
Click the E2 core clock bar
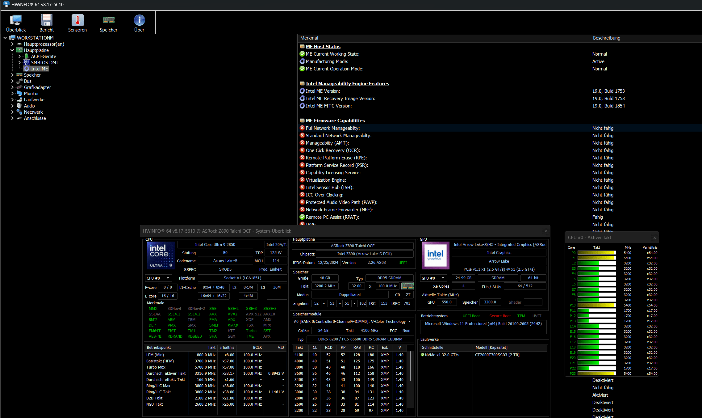point(596,263)
